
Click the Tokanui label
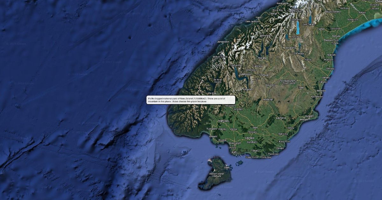click(x=255, y=150)
